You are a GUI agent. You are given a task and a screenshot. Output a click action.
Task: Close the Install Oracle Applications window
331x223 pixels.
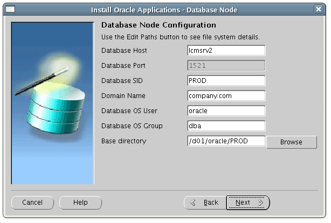click(319, 9)
